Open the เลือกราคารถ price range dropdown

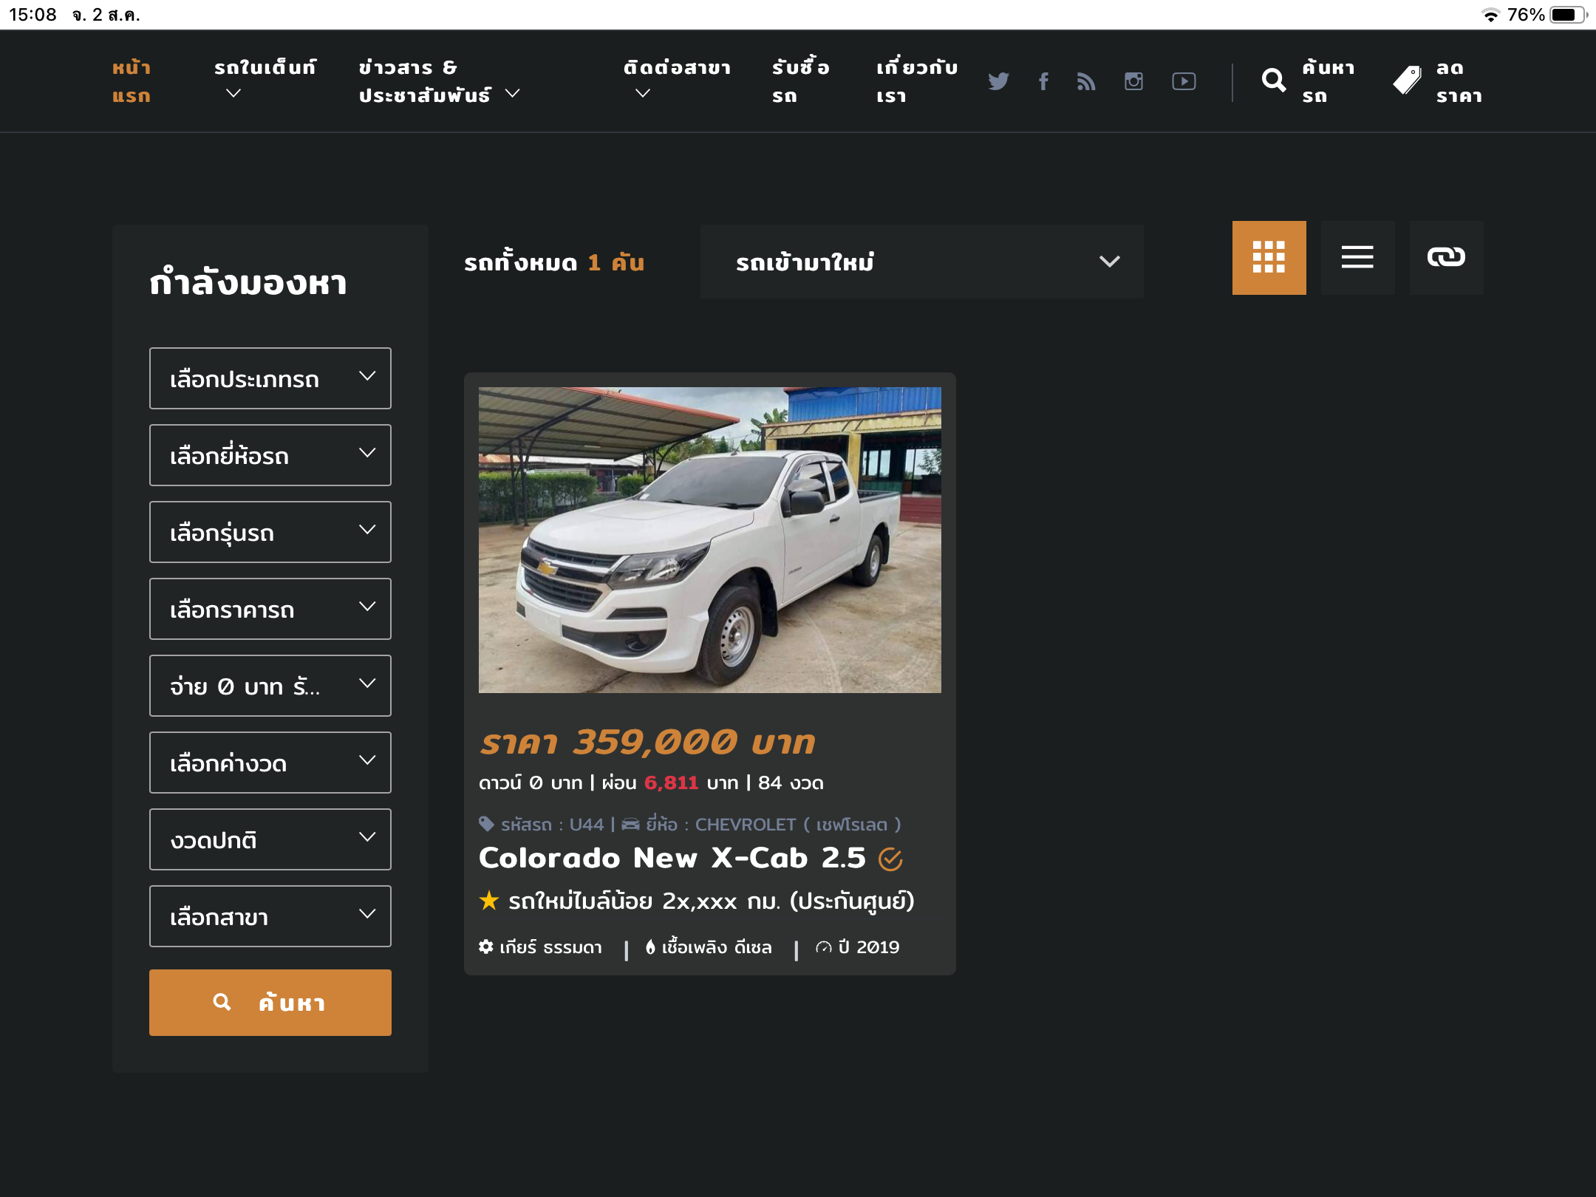(270, 609)
